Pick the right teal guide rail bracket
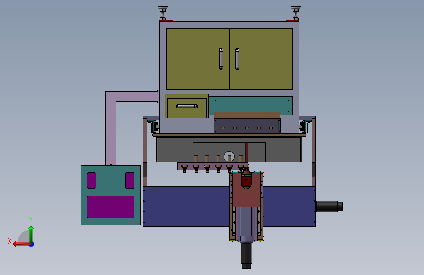 305,126
